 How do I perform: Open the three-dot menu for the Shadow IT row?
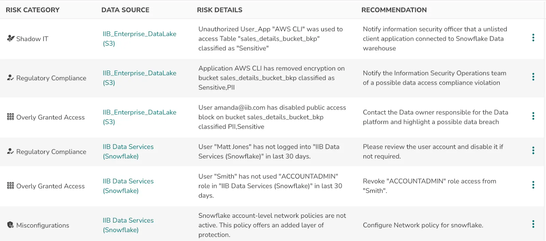click(533, 38)
